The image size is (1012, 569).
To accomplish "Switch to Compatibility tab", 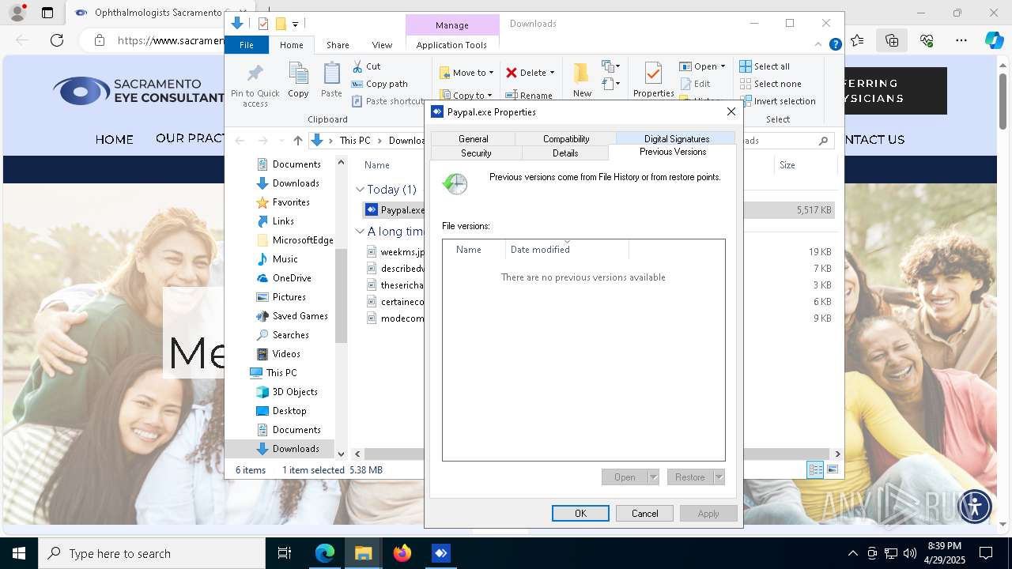I will pos(566,139).
